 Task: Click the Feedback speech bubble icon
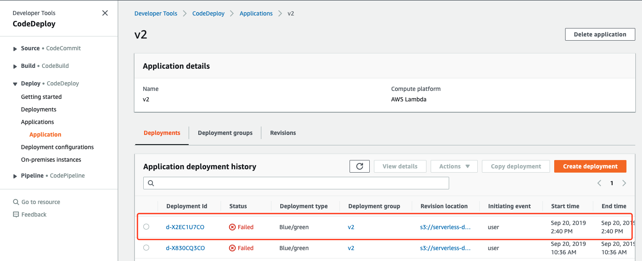[16, 214]
